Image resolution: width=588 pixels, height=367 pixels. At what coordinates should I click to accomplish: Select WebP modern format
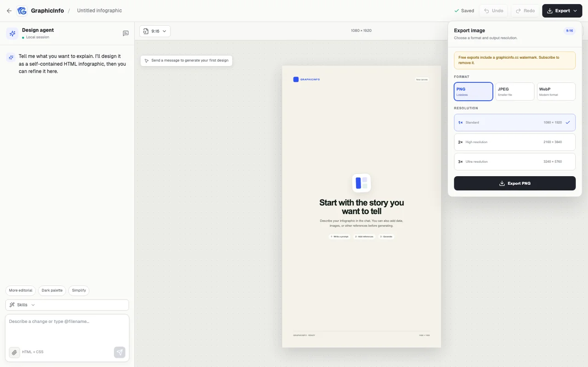click(x=556, y=91)
